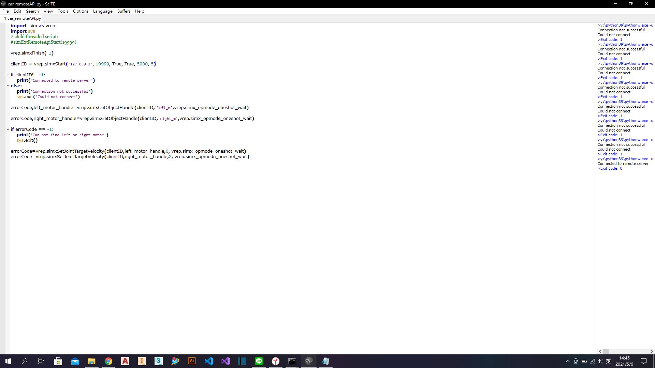Image resolution: width=655 pixels, height=368 pixels.
Task: Click the 'Can not find left or right motor' string
Action: point(68,135)
